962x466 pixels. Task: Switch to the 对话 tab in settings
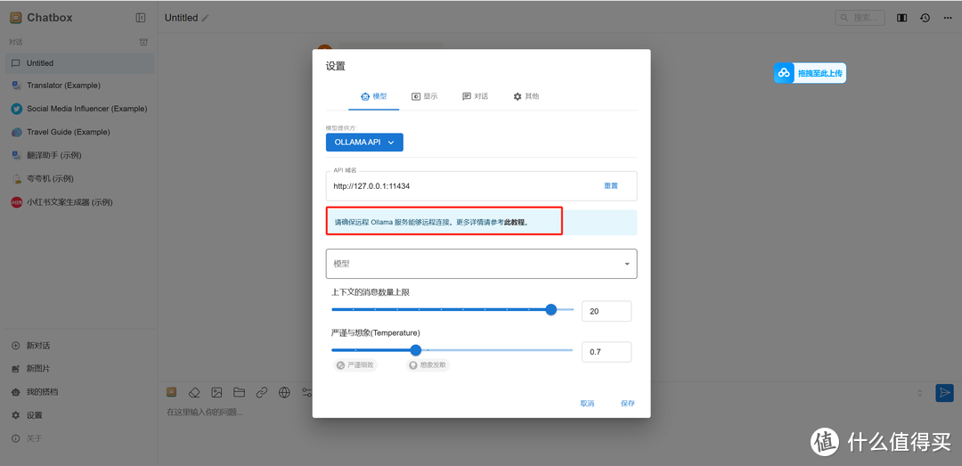475,96
